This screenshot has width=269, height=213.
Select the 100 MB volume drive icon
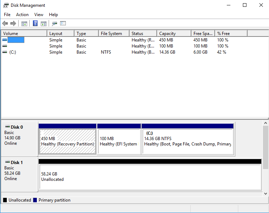tap(5, 46)
